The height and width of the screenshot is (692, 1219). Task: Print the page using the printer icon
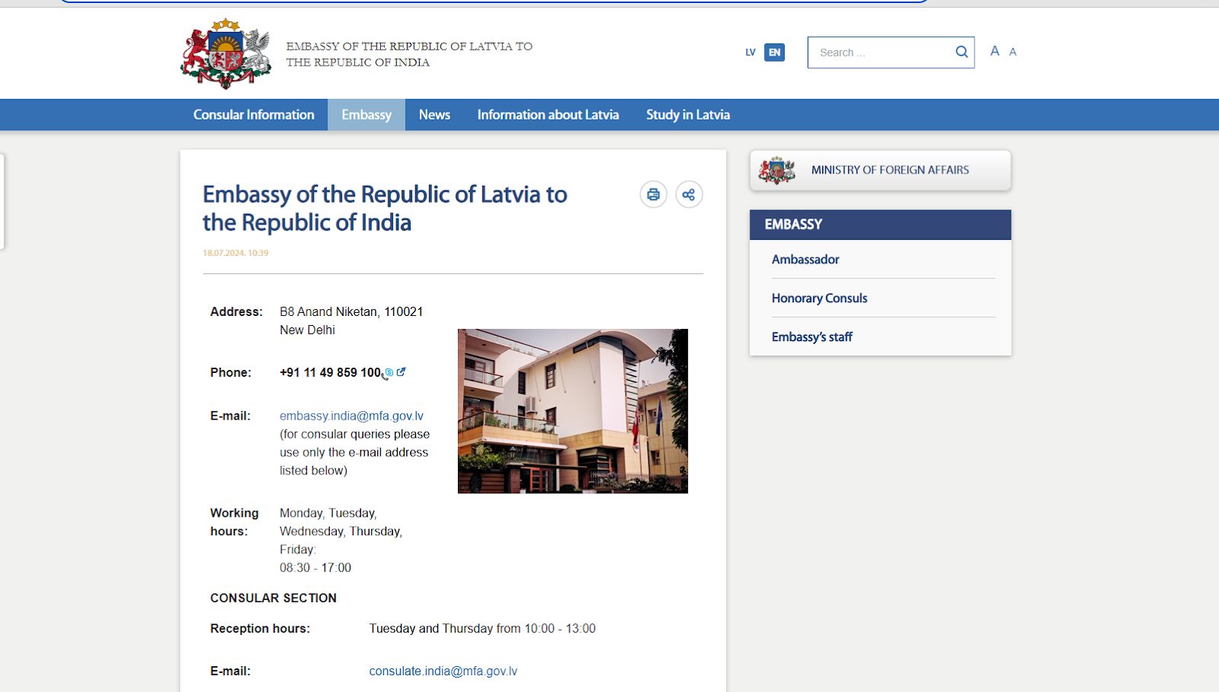(653, 195)
